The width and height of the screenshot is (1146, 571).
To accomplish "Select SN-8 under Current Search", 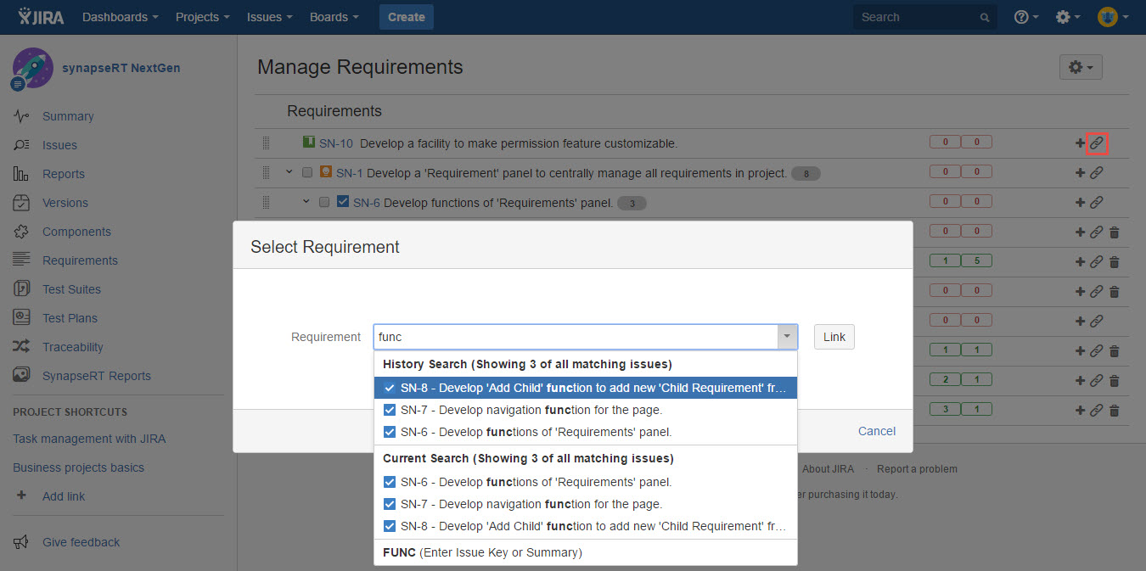I will click(586, 526).
